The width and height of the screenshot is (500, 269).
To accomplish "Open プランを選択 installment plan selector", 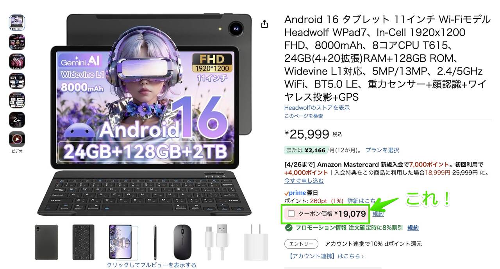I will (382, 150).
